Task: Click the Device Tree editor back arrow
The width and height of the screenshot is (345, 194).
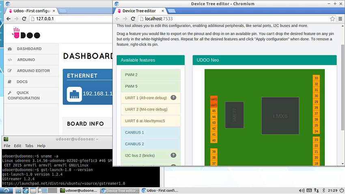Action: (x=117, y=19)
